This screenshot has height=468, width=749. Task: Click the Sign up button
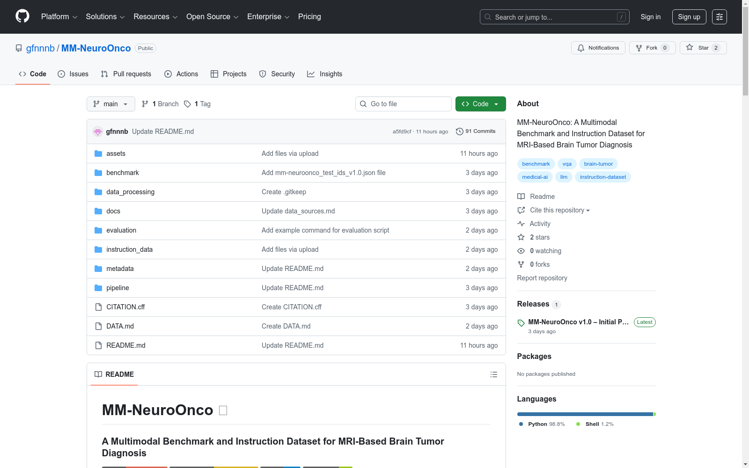(x=689, y=17)
